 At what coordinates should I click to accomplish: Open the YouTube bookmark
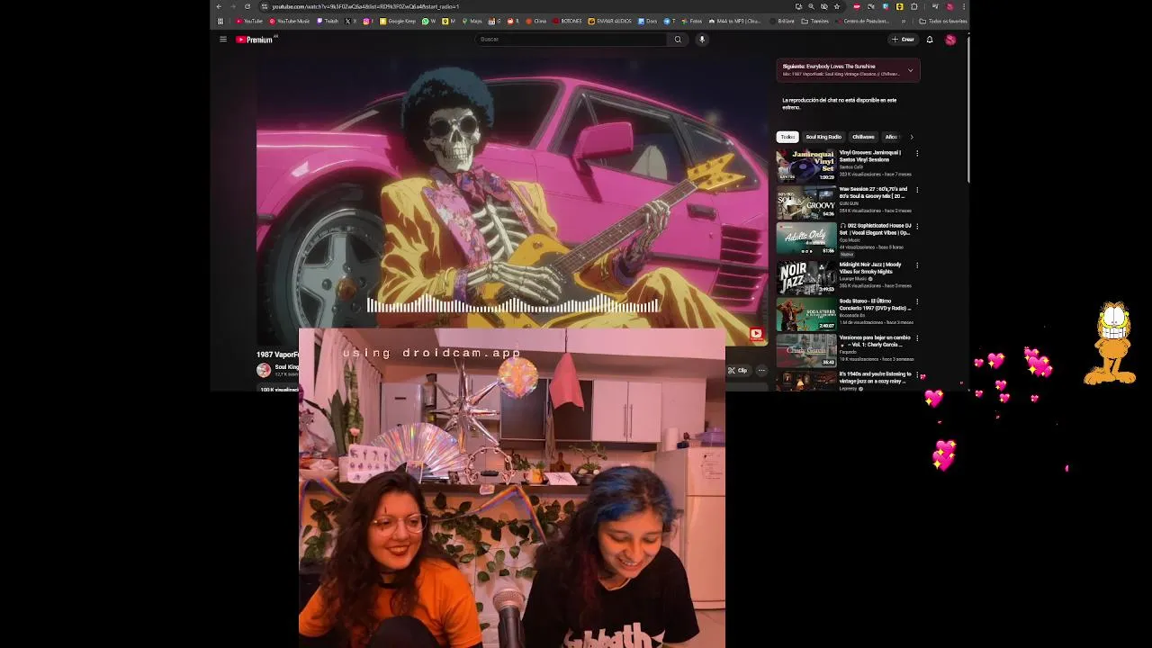[249, 21]
